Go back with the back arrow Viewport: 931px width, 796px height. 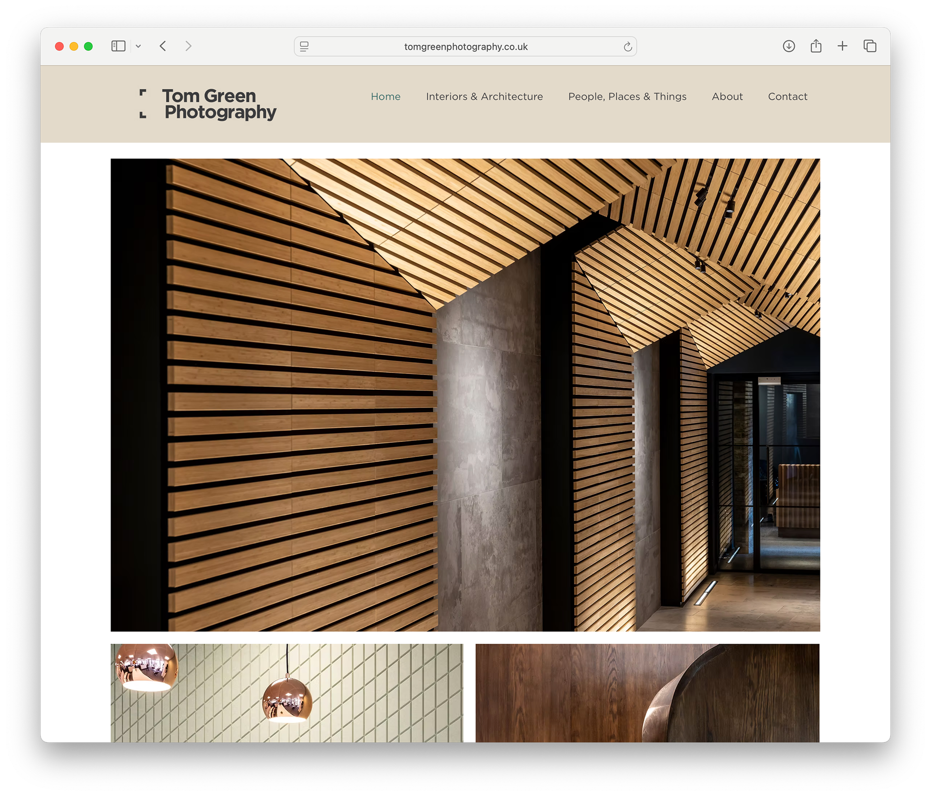(163, 46)
